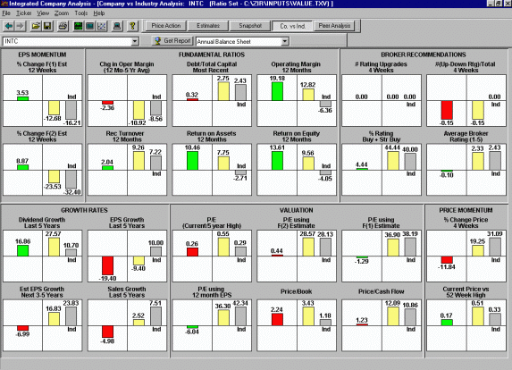
Task: Open the File menu
Action: [6, 13]
